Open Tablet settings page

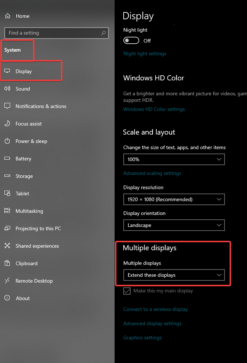(x=22, y=194)
